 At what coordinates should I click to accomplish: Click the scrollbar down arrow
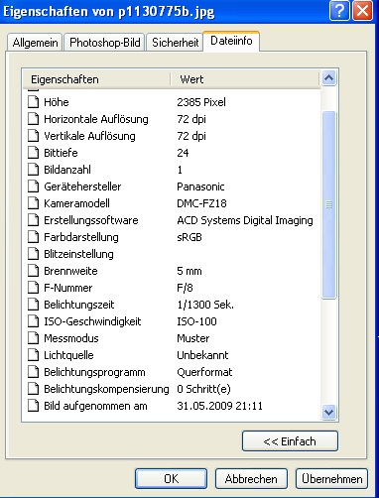coord(328,412)
